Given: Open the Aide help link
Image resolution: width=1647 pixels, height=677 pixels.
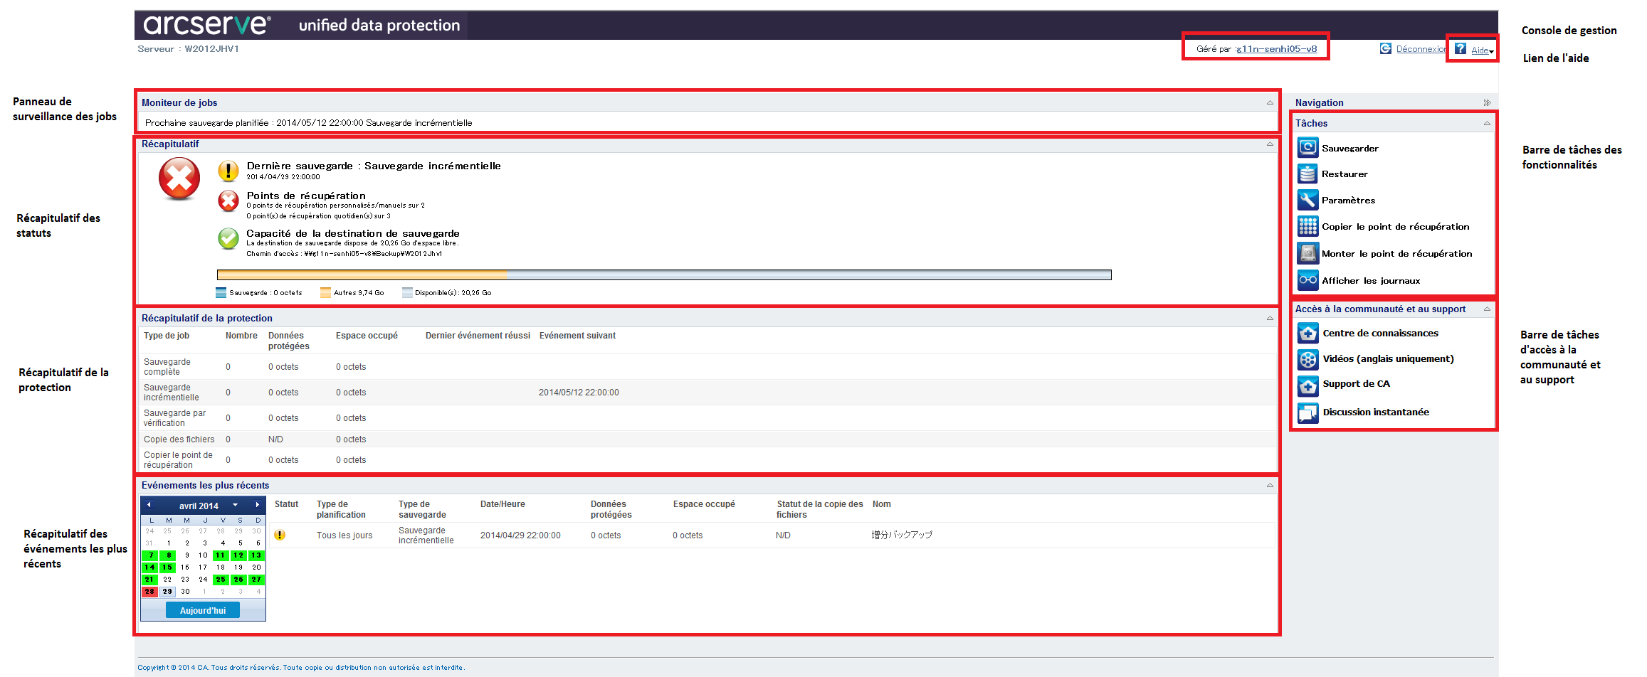Looking at the screenshot, I should coord(1480,50).
